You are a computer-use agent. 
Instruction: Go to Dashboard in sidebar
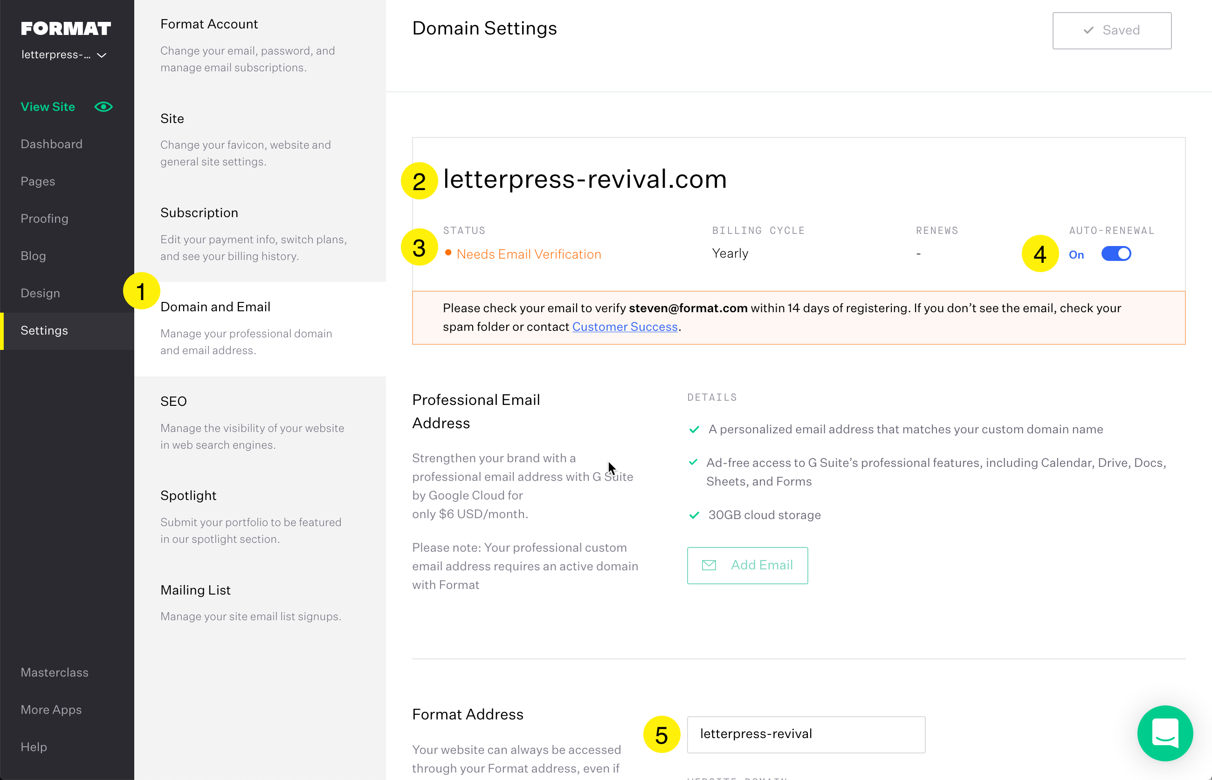point(52,144)
